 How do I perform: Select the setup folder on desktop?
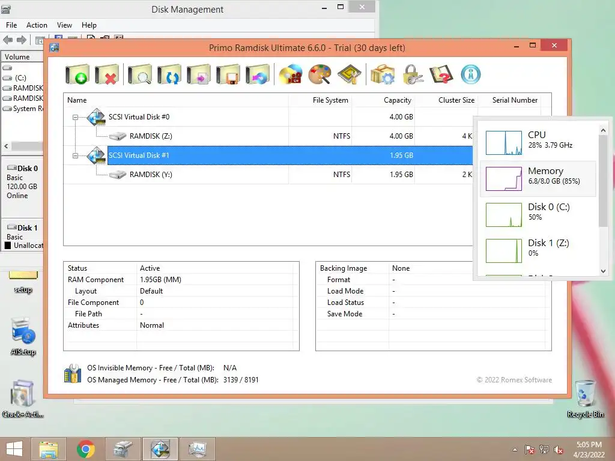23,282
